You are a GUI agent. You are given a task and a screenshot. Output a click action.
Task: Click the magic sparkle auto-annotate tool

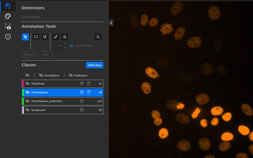(x=98, y=37)
